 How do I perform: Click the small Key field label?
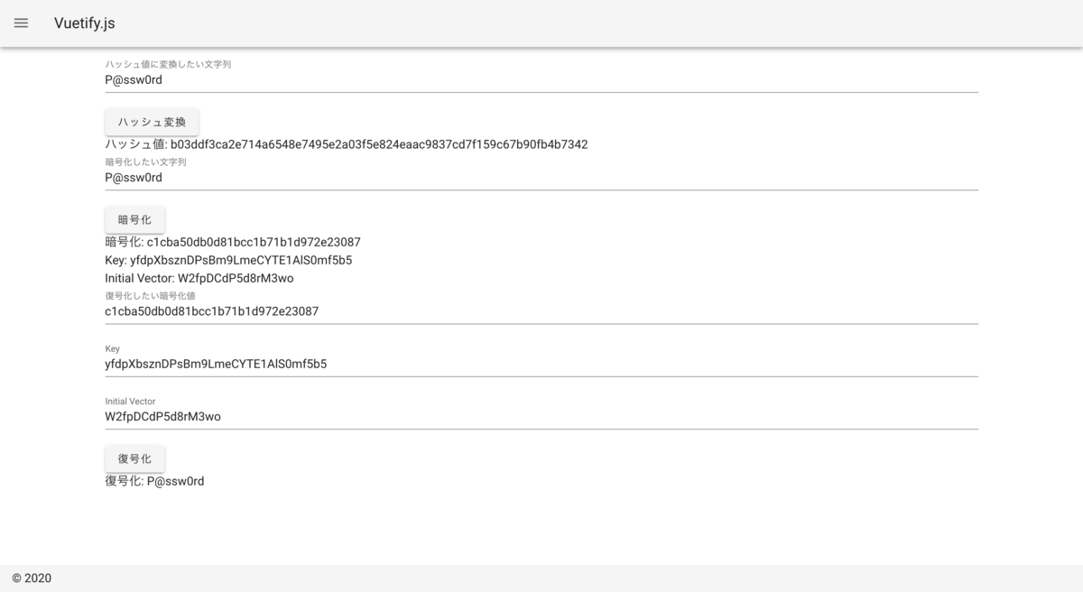(x=112, y=348)
